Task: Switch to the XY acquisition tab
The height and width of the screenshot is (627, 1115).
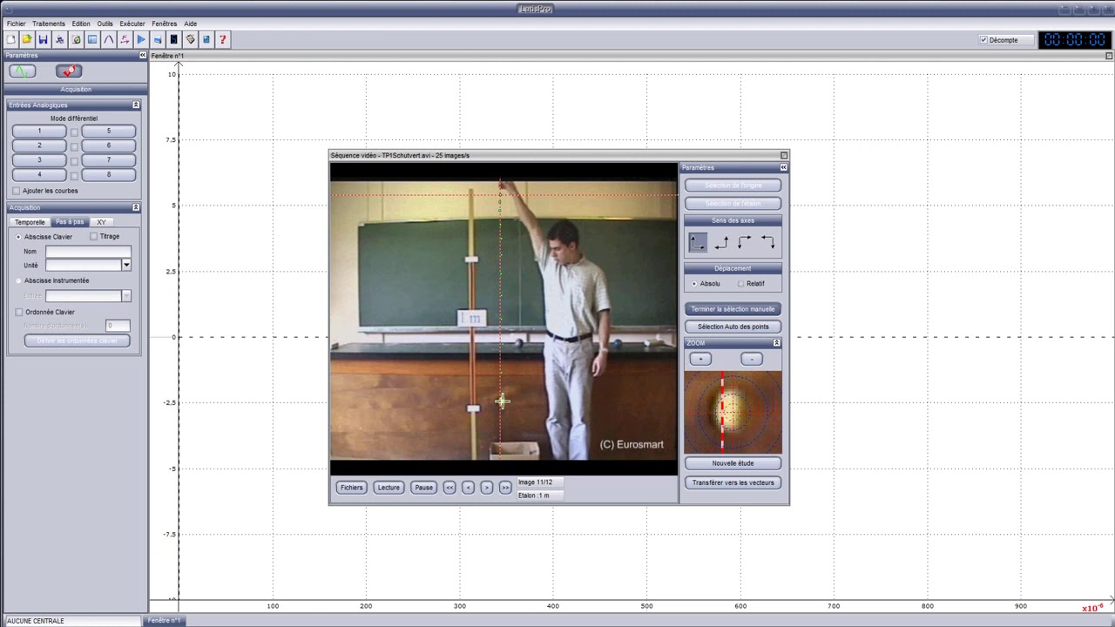Action: [x=102, y=222]
